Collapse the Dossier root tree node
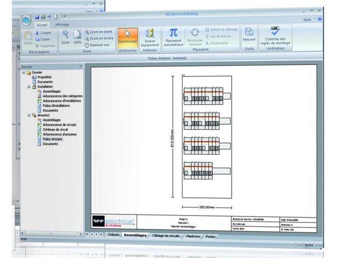 pos(24,72)
